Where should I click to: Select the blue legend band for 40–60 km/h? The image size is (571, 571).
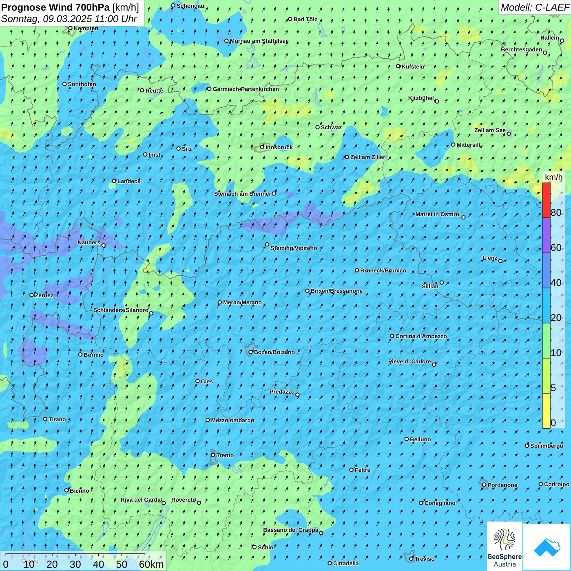[x=546, y=271]
